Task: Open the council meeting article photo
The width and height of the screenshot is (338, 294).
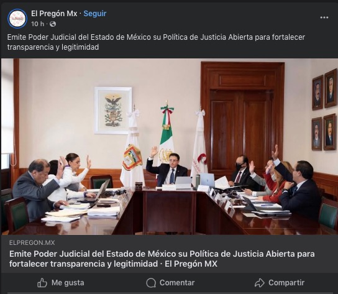Action: tap(170, 147)
